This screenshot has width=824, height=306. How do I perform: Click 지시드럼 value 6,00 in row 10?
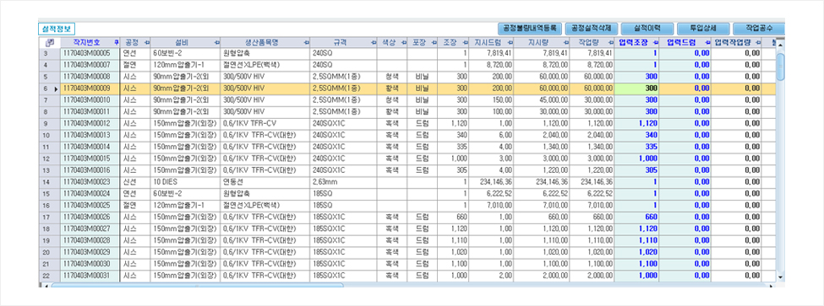pos(490,135)
